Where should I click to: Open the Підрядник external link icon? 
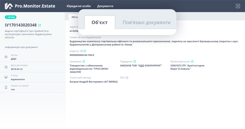(135, 62)
